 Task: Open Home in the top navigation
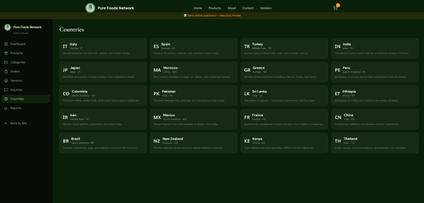[x=198, y=8]
